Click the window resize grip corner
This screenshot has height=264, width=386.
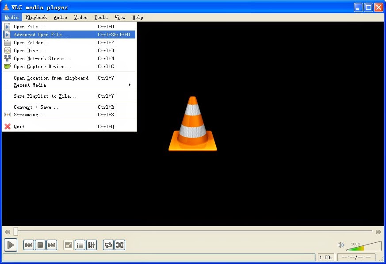coord(382,259)
